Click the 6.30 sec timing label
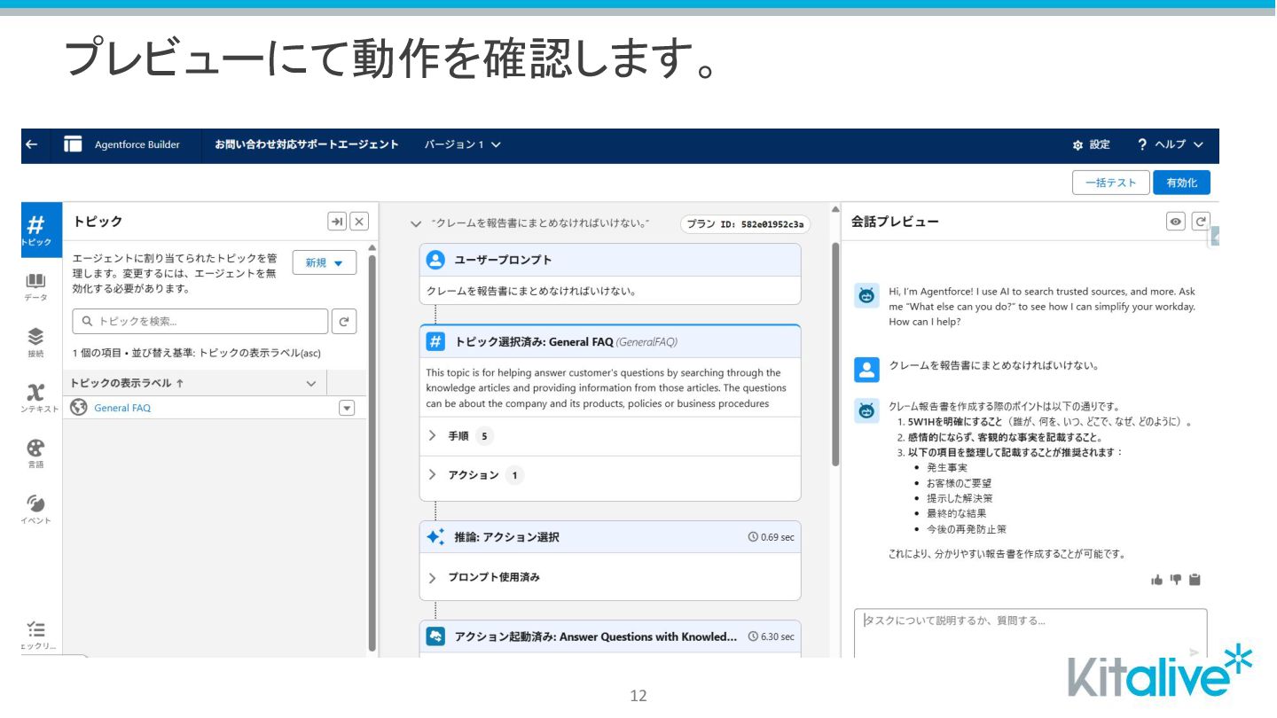The height and width of the screenshot is (718, 1277). click(772, 636)
